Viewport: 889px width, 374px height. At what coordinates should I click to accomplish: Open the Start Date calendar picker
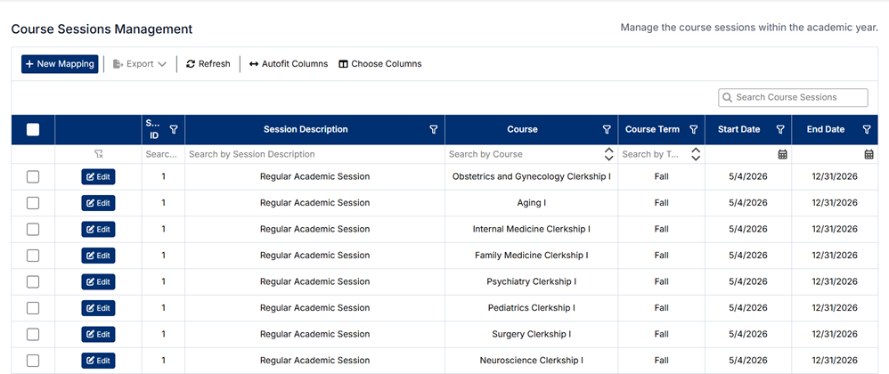point(783,154)
